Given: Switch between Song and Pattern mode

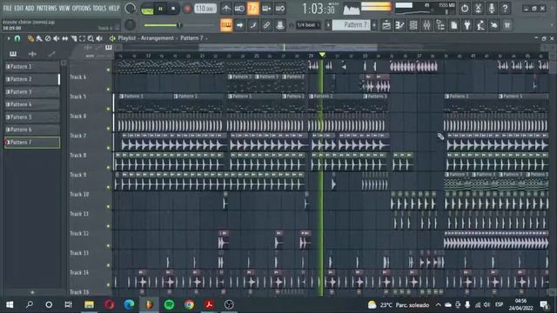Looking at the screenshot, I should pyautogui.click(x=147, y=10).
